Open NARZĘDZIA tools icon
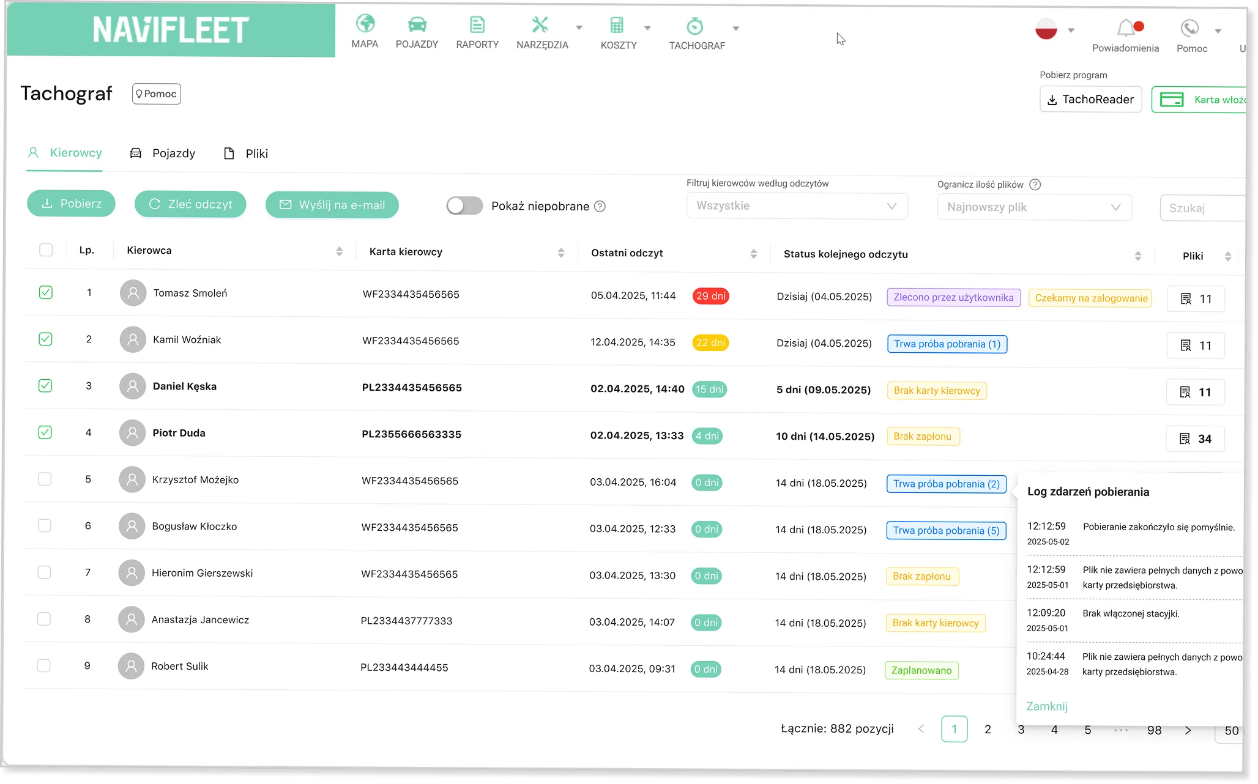Viewport: 1258px width, 784px height. [540, 24]
